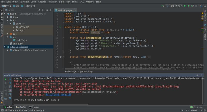207x112 pixels.
Task: Click the UTF-8 encoding selector
Action: tap(195, 110)
